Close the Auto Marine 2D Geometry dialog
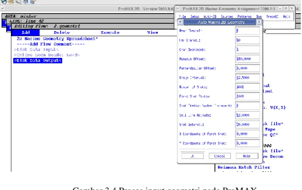This screenshot has width=302, height=190. click(x=259, y=22)
